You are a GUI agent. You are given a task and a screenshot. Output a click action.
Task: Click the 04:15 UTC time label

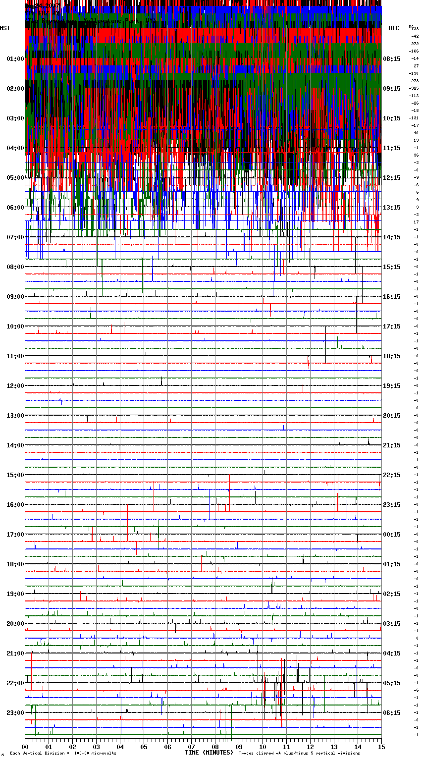click(x=392, y=653)
